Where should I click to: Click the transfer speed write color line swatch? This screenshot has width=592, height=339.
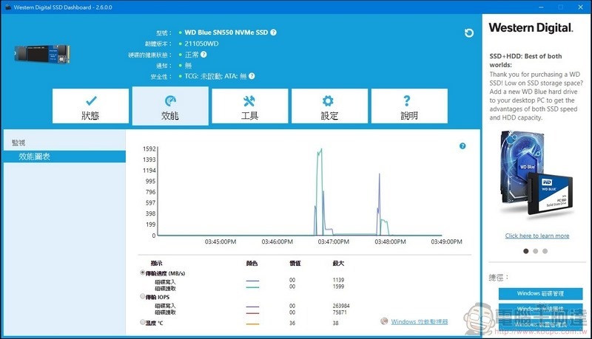(x=252, y=281)
